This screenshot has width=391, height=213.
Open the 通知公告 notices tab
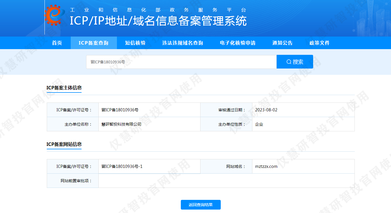tap(282, 43)
